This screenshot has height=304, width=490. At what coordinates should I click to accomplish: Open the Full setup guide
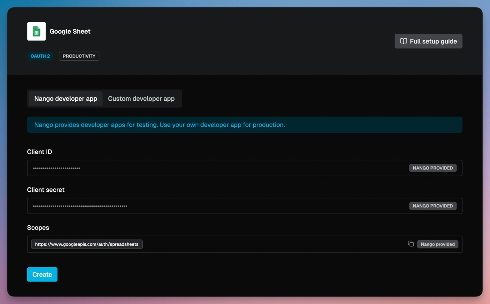click(428, 41)
